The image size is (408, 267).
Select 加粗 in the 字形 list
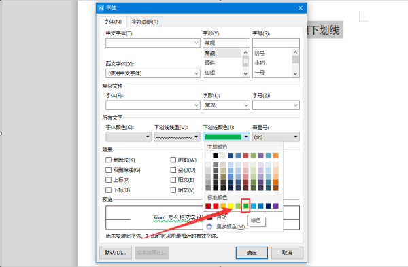click(223, 72)
